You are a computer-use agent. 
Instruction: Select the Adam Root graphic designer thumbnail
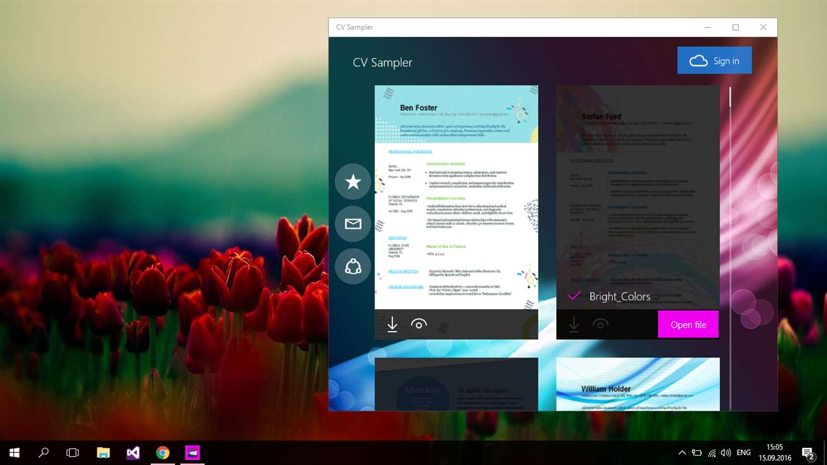pyautogui.click(x=457, y=384)
